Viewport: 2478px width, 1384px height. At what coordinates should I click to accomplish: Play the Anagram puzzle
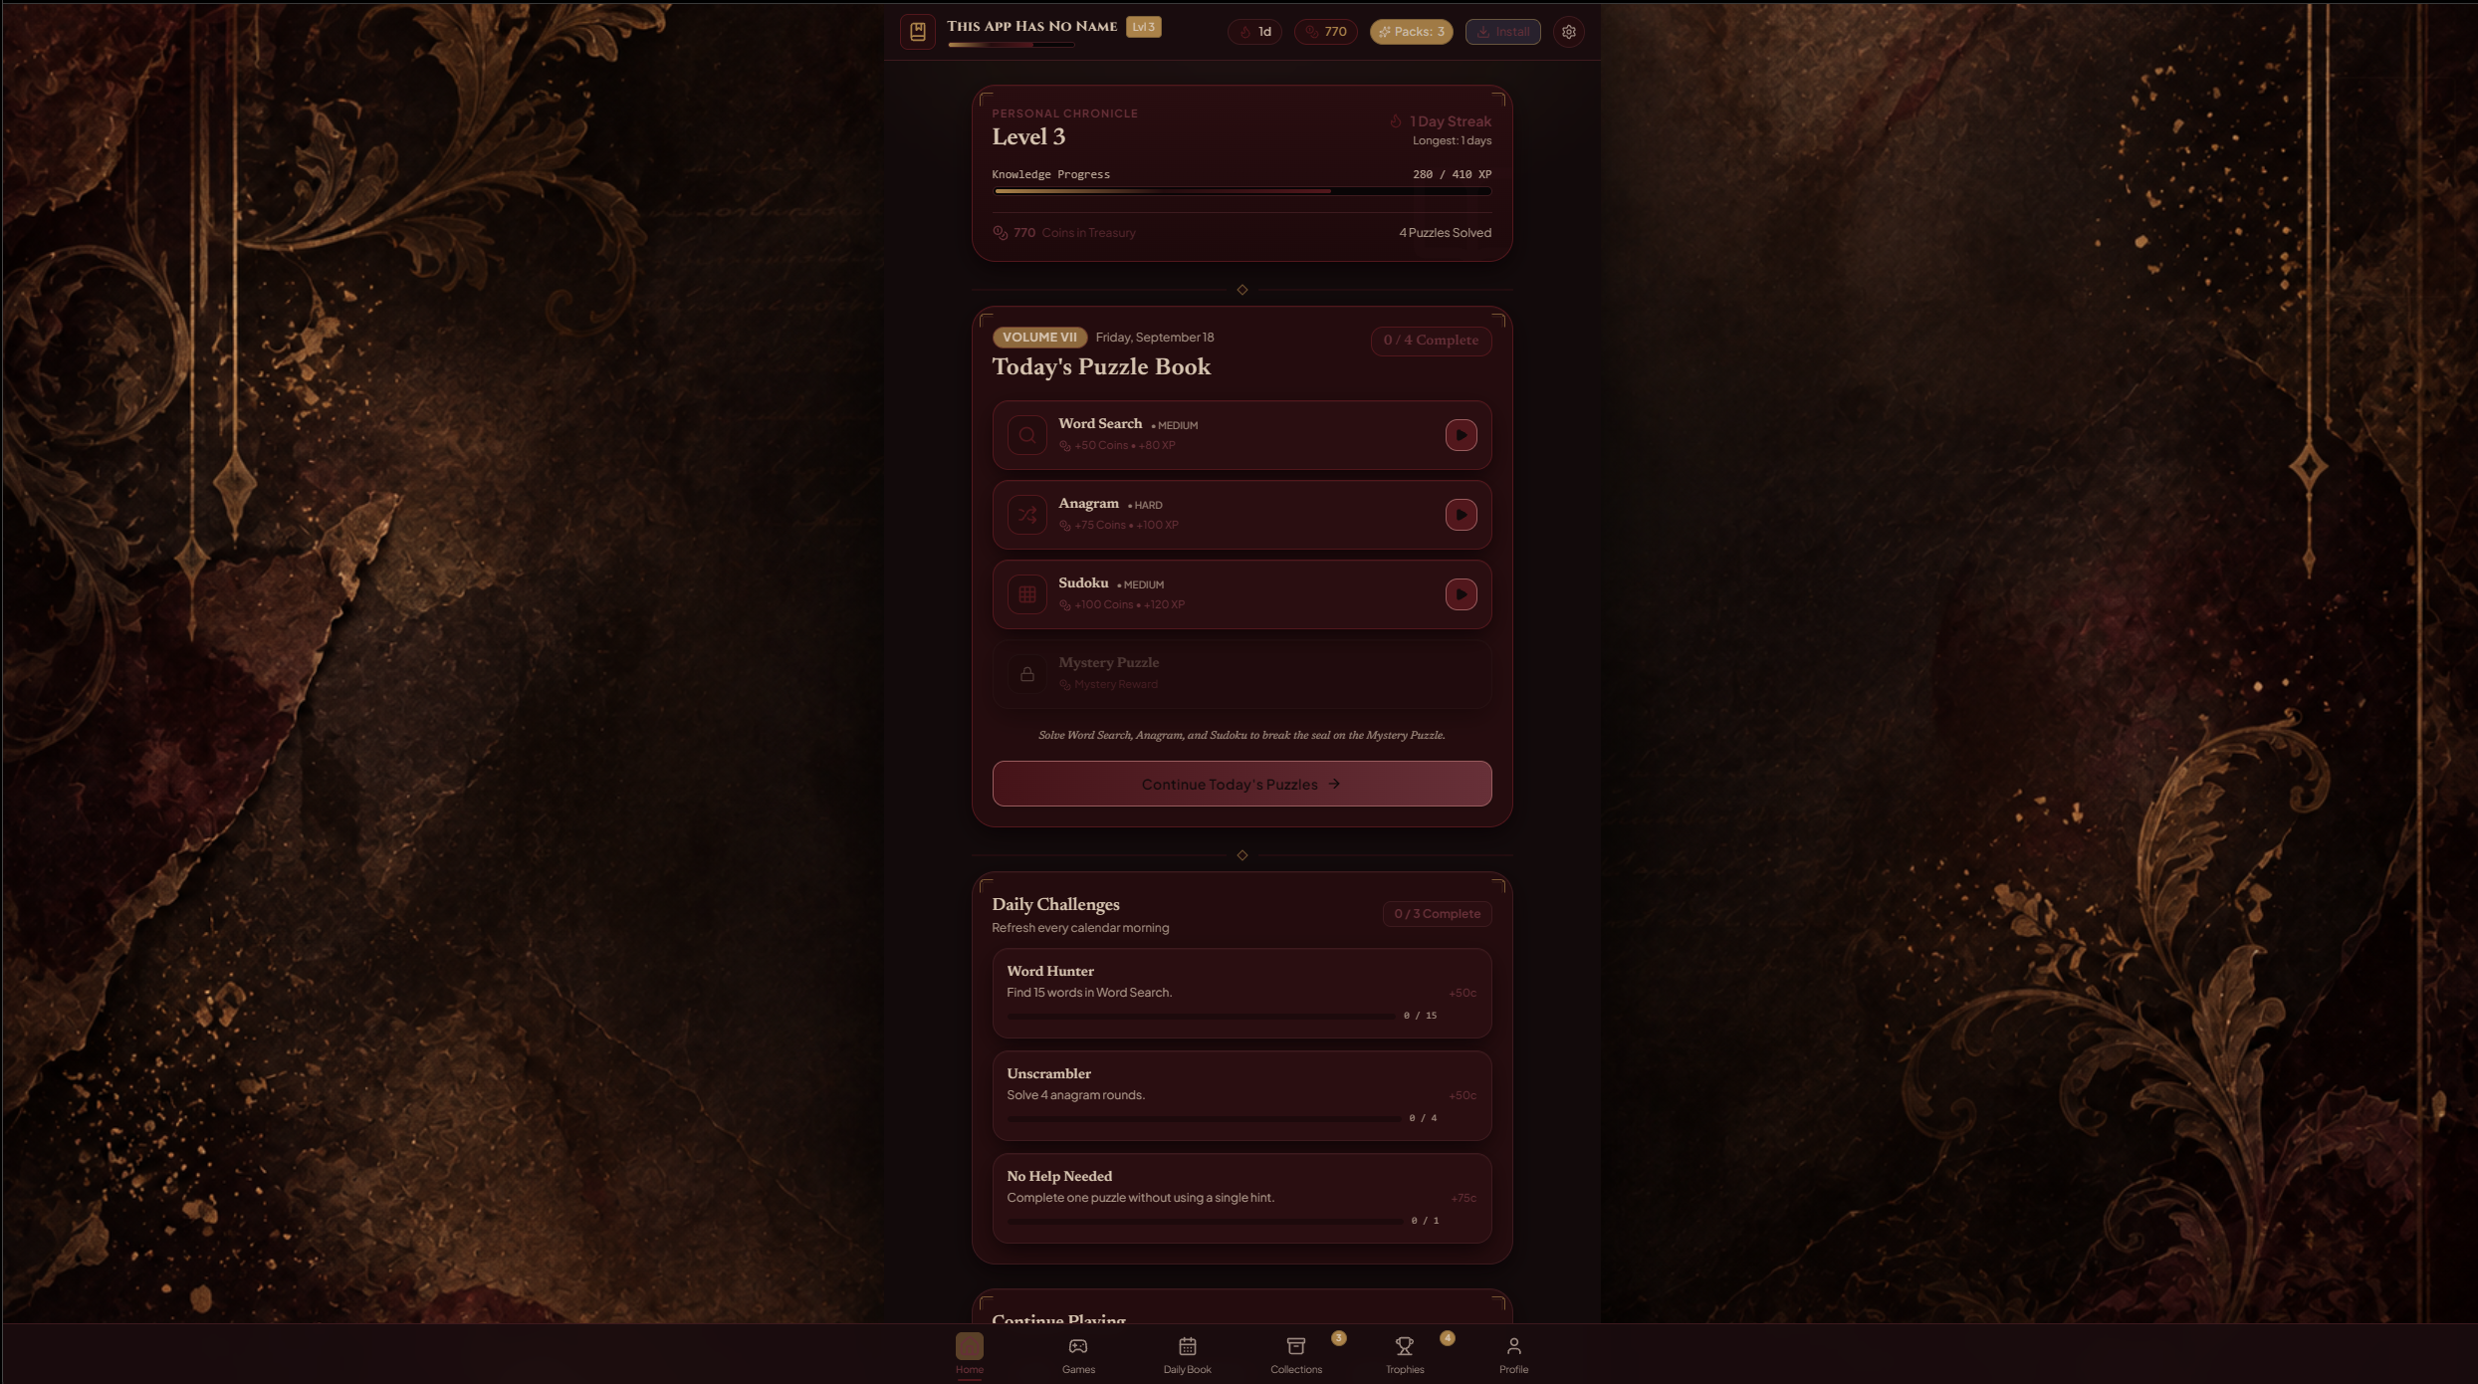pyautogui.click(x=1461, y=515)
